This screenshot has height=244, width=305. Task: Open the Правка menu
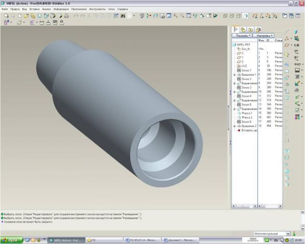pyautogui.click(x=15, y=9)
